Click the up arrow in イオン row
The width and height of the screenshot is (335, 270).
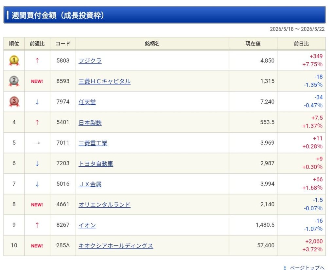click(x=37, y=225)
